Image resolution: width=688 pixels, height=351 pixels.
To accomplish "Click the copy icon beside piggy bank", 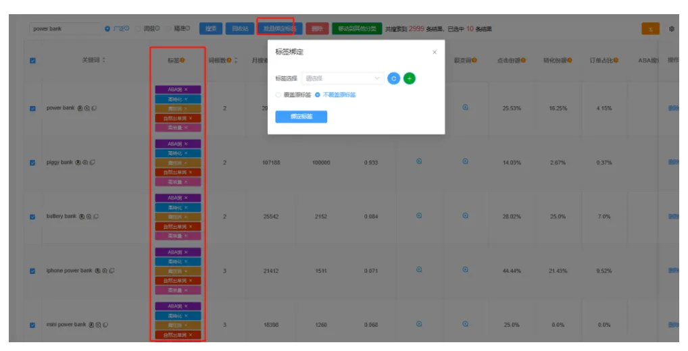I will pyautogui.click(x=92, y=163).
